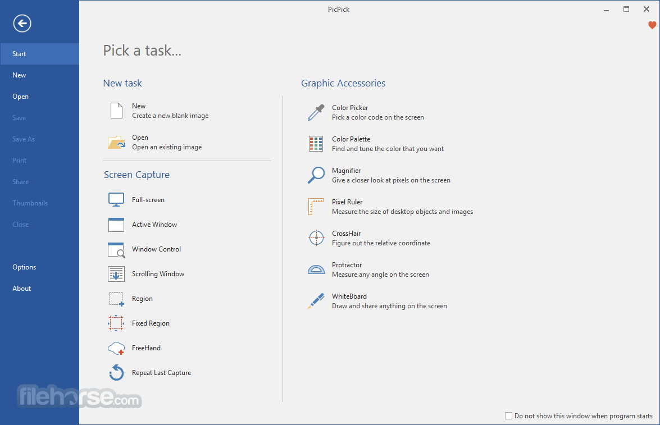
Task: Click the Color Palette title
Action: pos(351,139)
